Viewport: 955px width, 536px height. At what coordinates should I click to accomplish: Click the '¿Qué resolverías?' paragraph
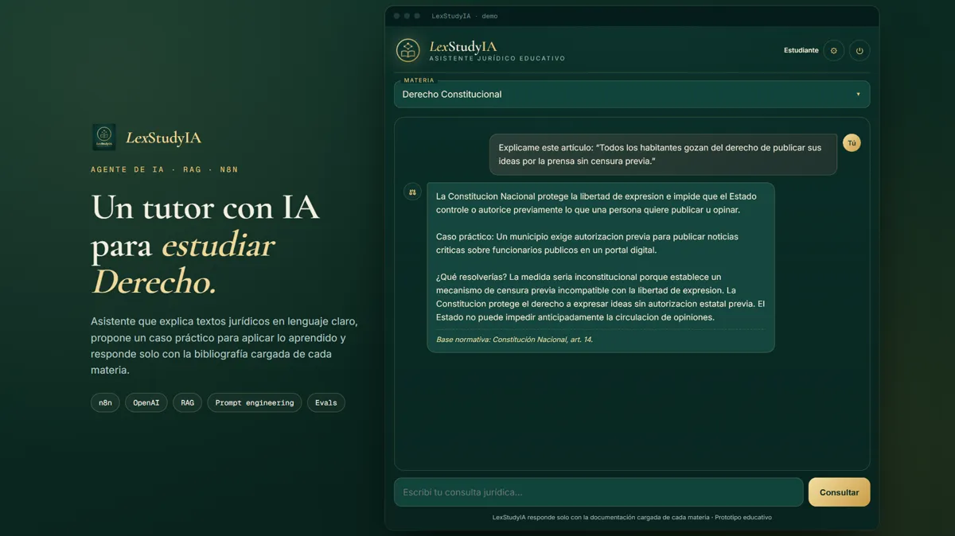click(600, 297)
